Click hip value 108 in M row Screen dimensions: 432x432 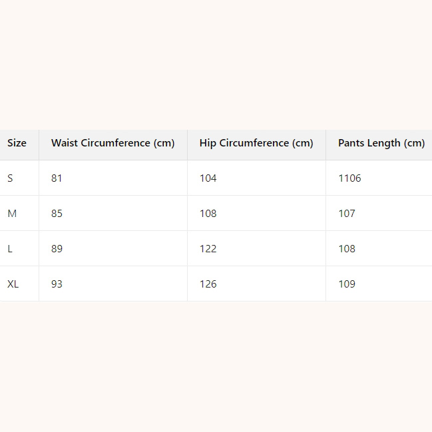[x=208, y=214]
